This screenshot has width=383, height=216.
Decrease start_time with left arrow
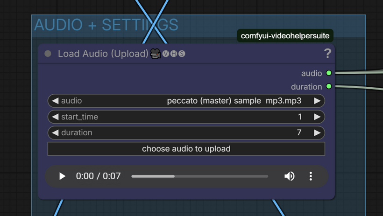(x=55, y=117)
